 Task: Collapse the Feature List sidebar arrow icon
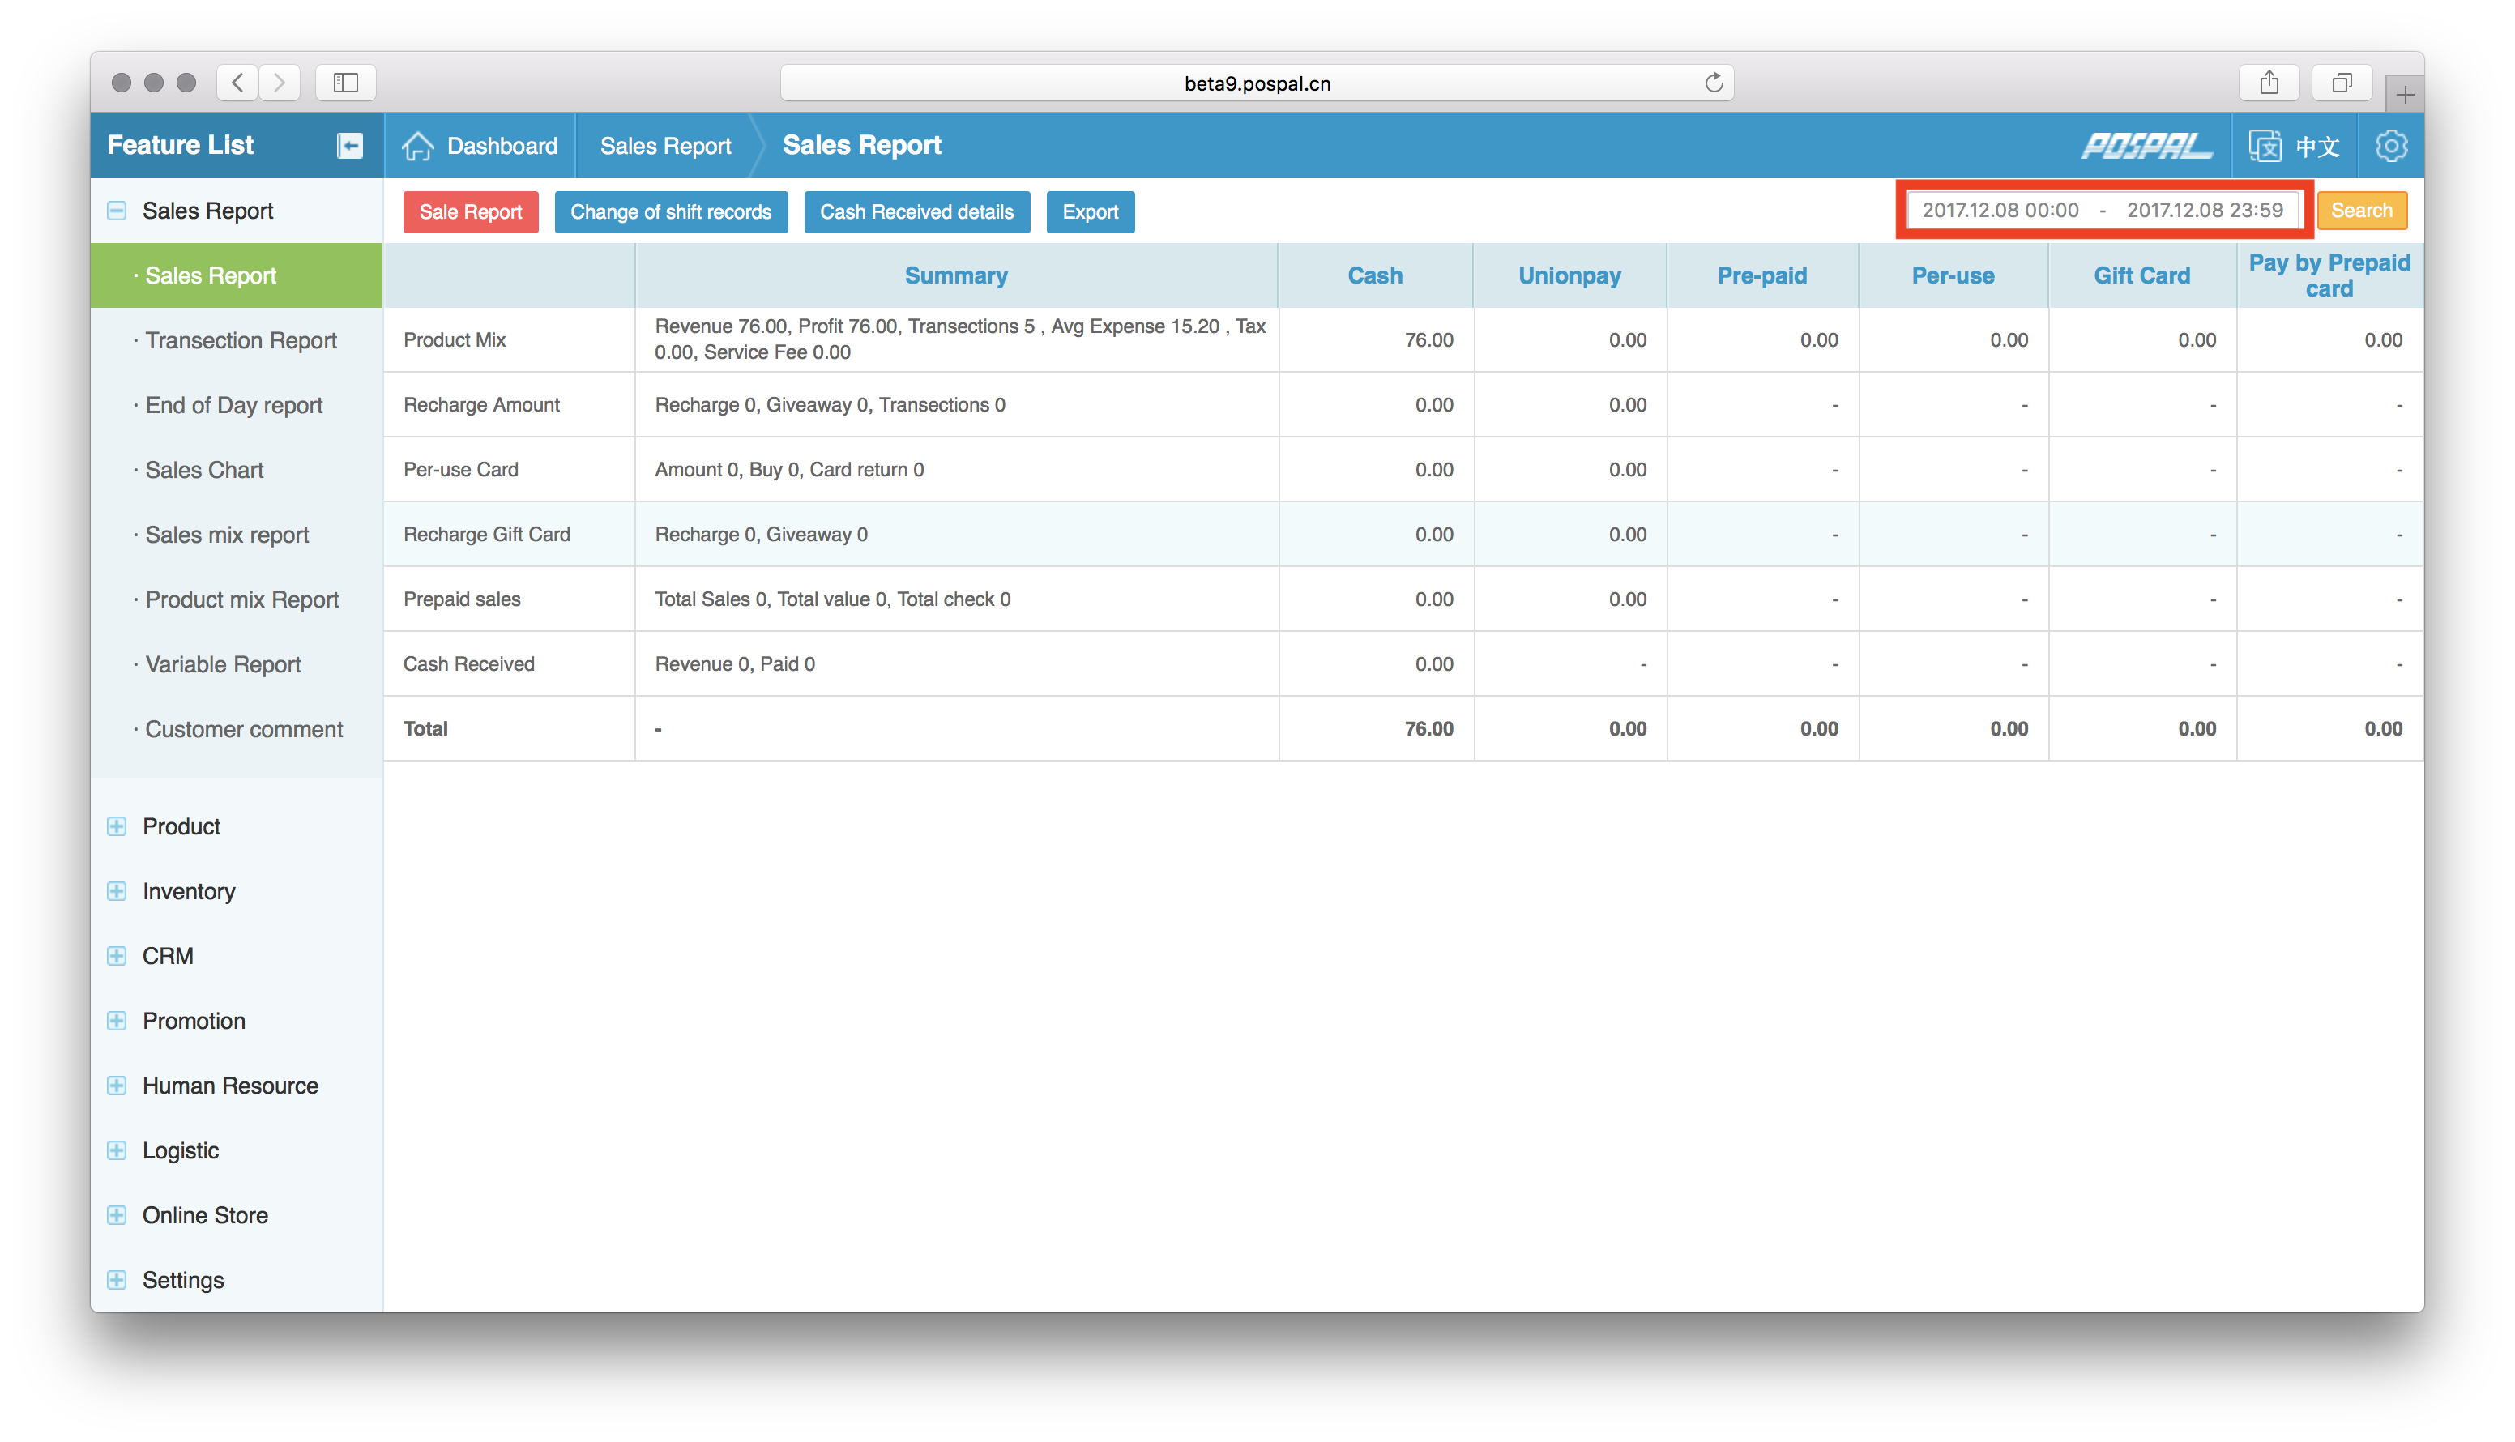pos(350,146)
